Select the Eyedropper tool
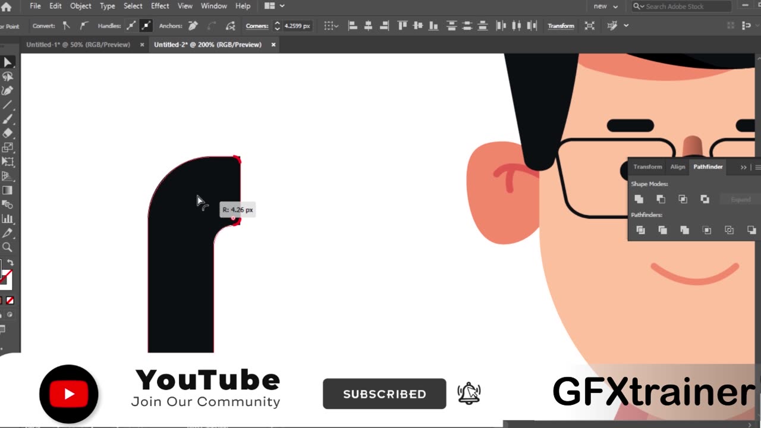Screen dimensions: 761x428 point(8,233)
